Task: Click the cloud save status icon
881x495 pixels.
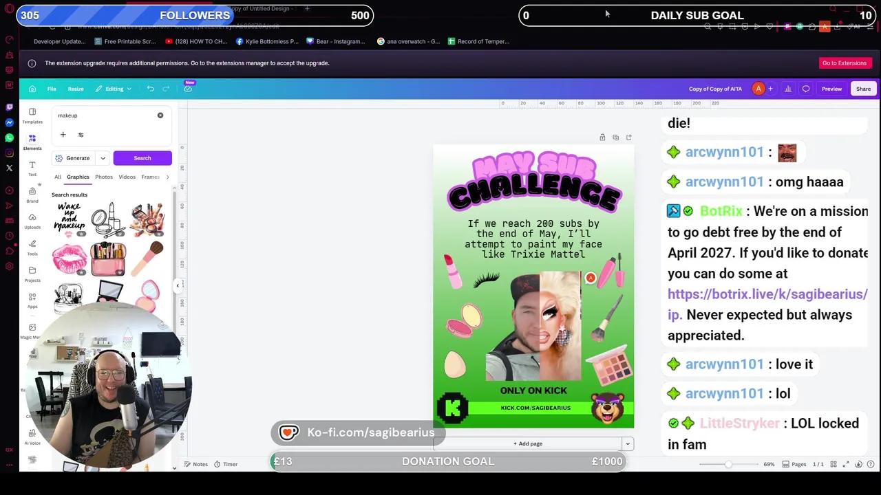Action: pyautogui.click(x=188, y=89)
